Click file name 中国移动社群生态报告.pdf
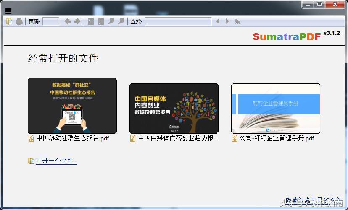The width and height of the screenshot is (348, 210). (x=73, y=138)
